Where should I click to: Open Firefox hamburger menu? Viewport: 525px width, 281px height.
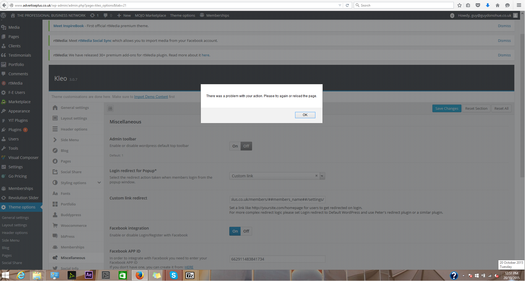pos(519,5)
